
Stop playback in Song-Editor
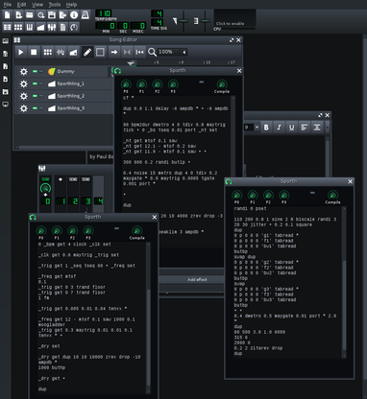pyautogui.click(x=34, y=52)
